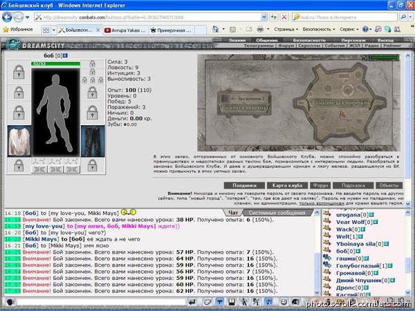Open the Персонаж game menu
The image size is (415, 311).
pos(353,40)
